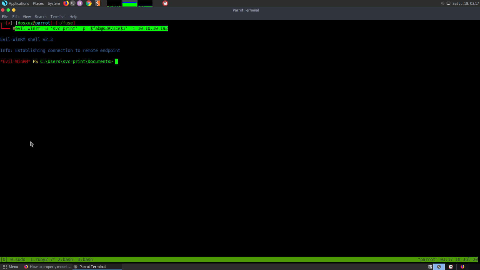Open the File menu

click(x=5, y=17)
